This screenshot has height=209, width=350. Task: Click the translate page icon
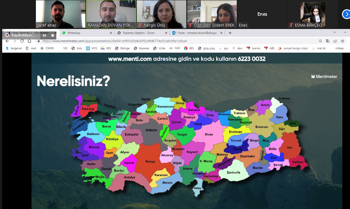[x=328, y=41]
